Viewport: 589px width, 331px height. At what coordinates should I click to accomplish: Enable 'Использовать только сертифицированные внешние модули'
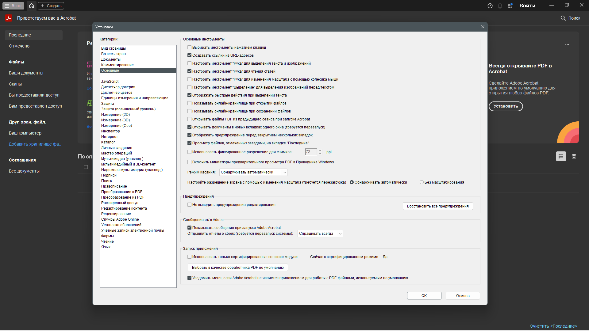(189, 257)
